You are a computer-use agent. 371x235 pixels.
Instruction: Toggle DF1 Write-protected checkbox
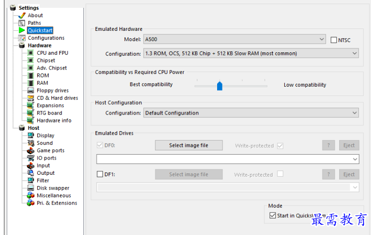tap(280, 174)
